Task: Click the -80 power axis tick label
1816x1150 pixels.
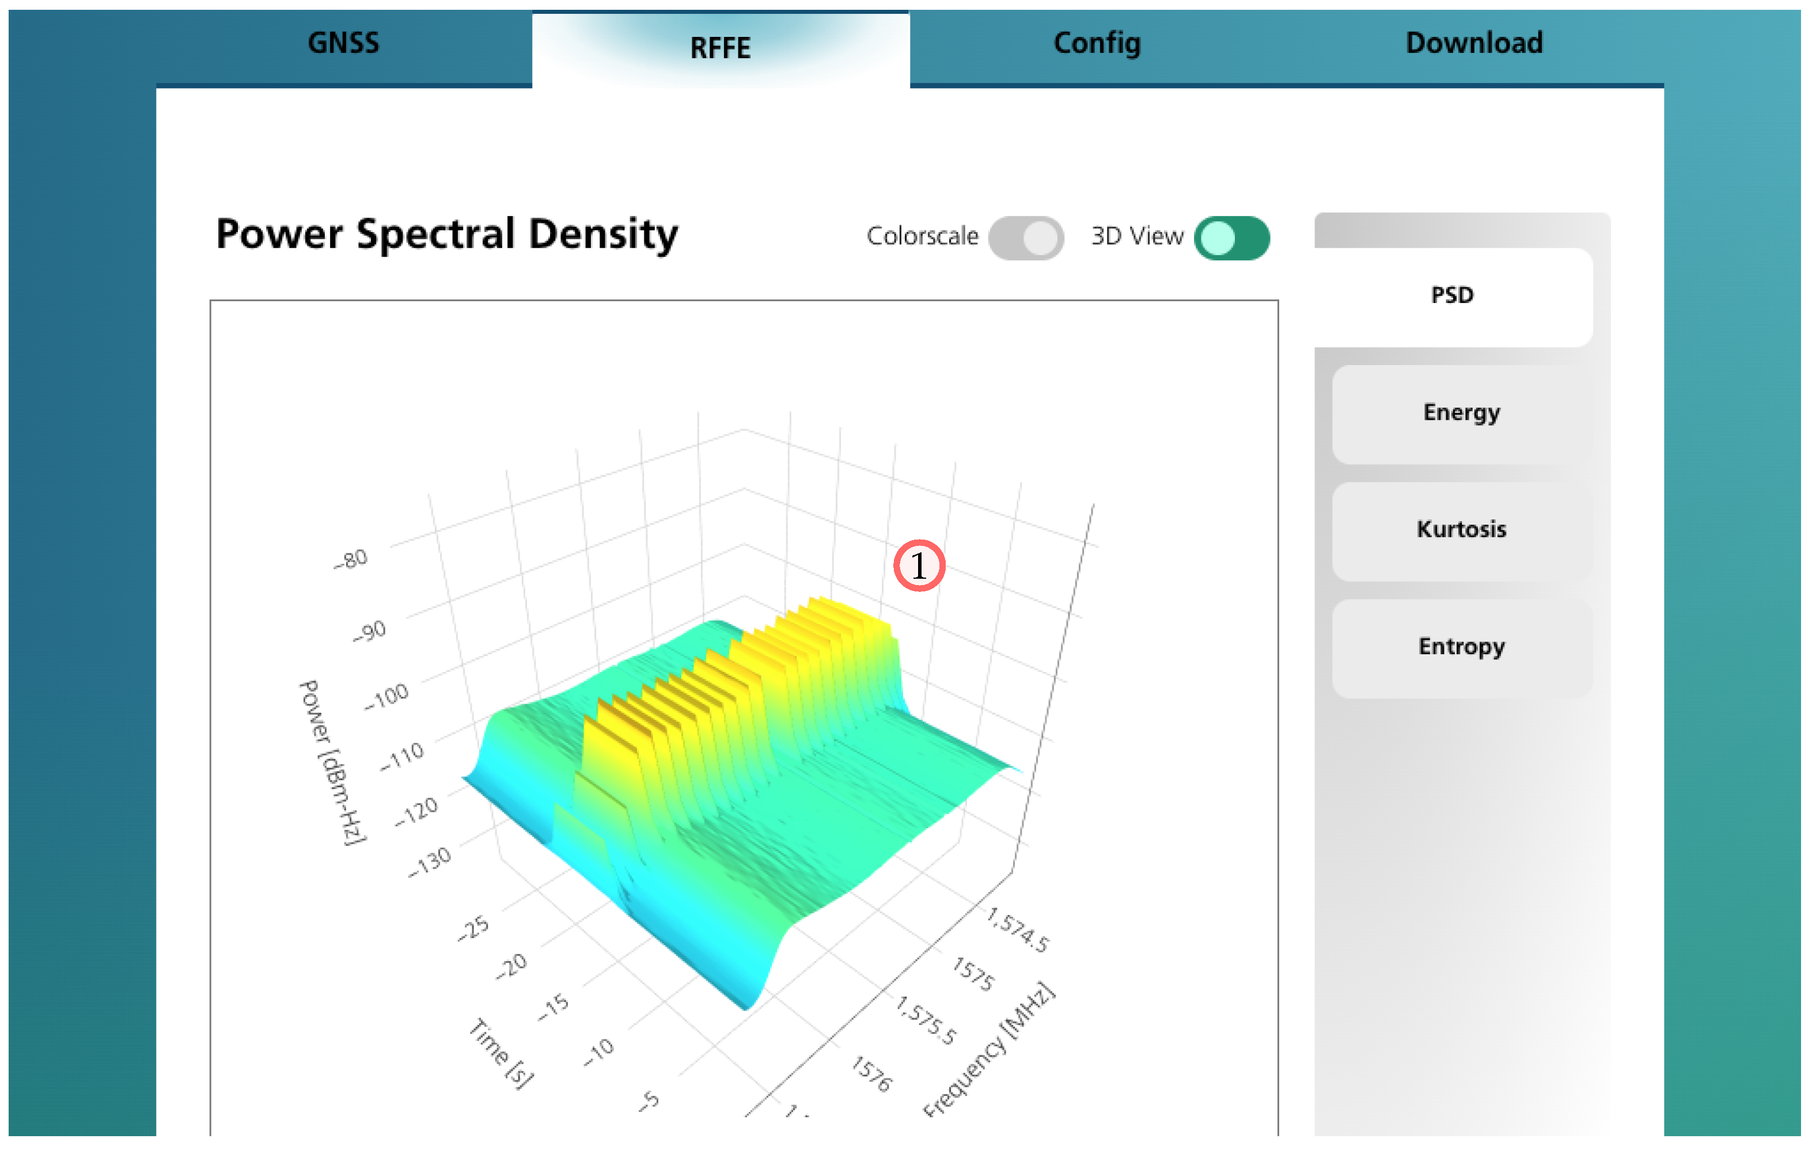Action: (x=351, y=560)
